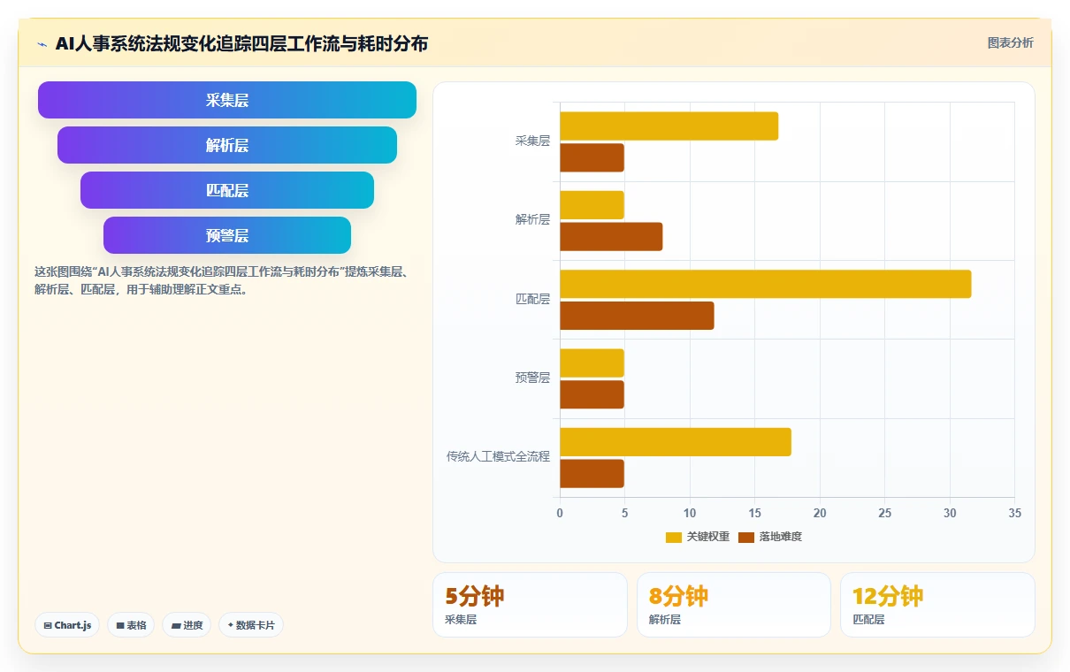Click the x-axis tick label 20
The width and height of the screenshot is (1070, 672).
(x=820, y=513)
